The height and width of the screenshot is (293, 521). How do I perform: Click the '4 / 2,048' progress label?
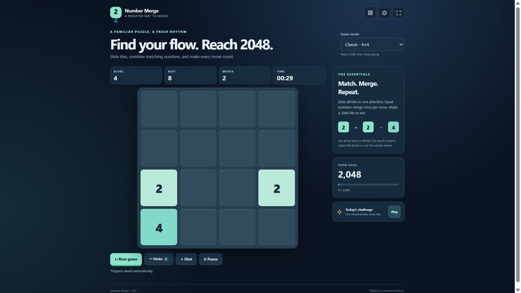344,190
